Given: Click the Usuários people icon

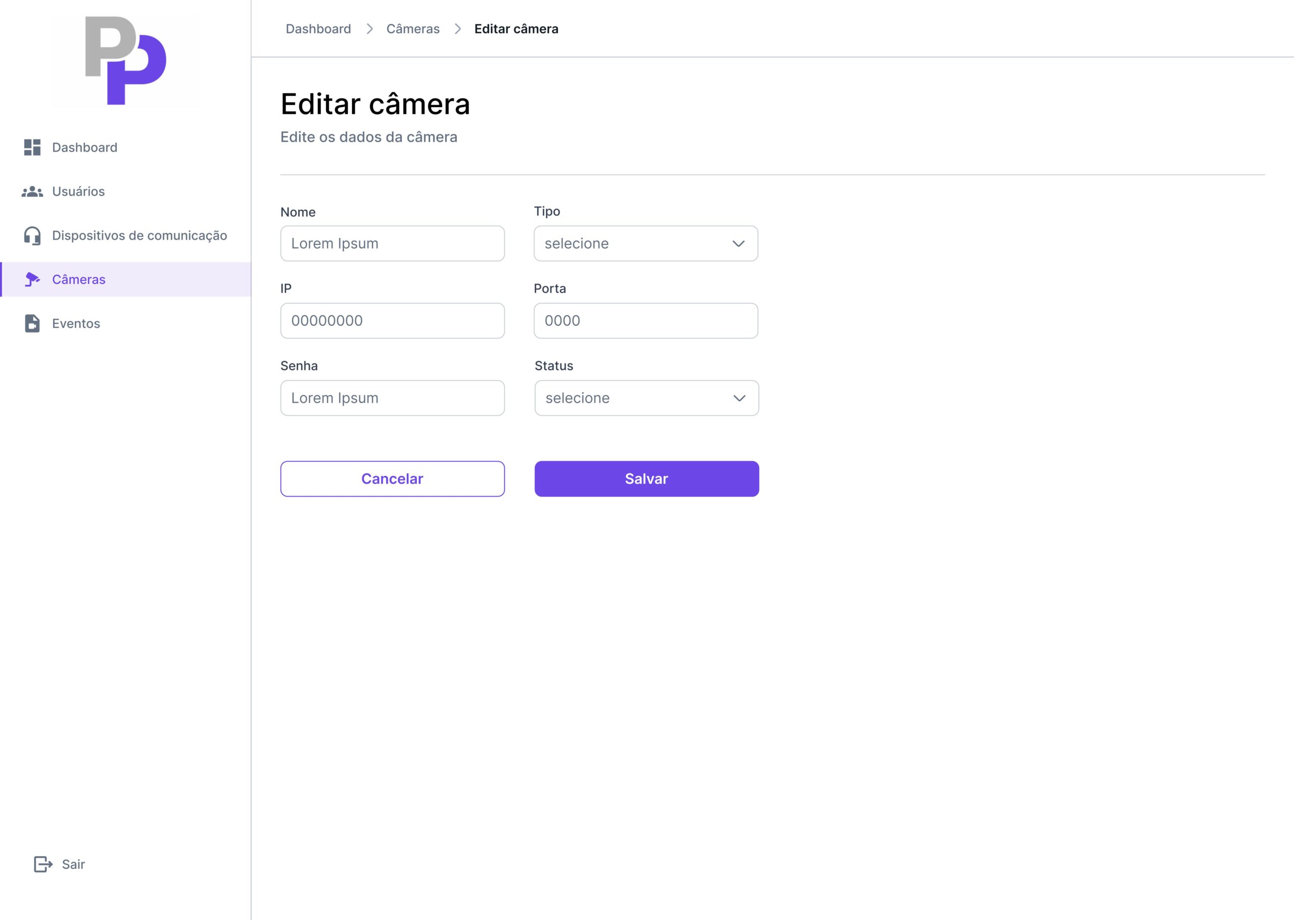Looking at the screenshot, I should pos(32,192).
